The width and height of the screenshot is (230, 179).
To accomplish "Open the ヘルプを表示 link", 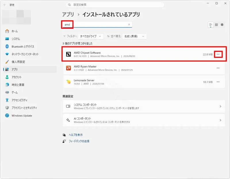I will pyautogui.click(x=76, y=135).
